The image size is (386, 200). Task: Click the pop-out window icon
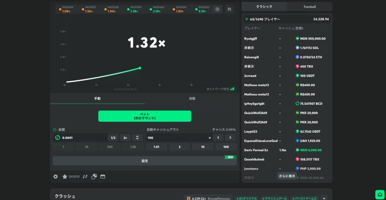point(94,177)
